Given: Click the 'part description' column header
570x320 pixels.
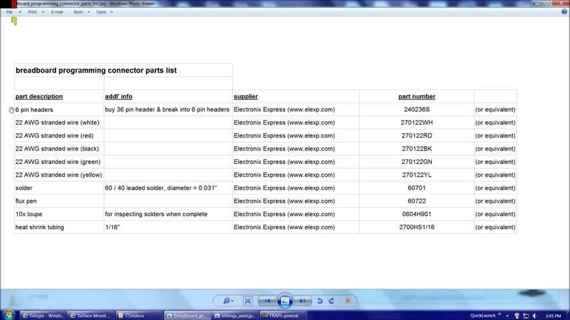Looking at the screenshot, I should (39, 97).
